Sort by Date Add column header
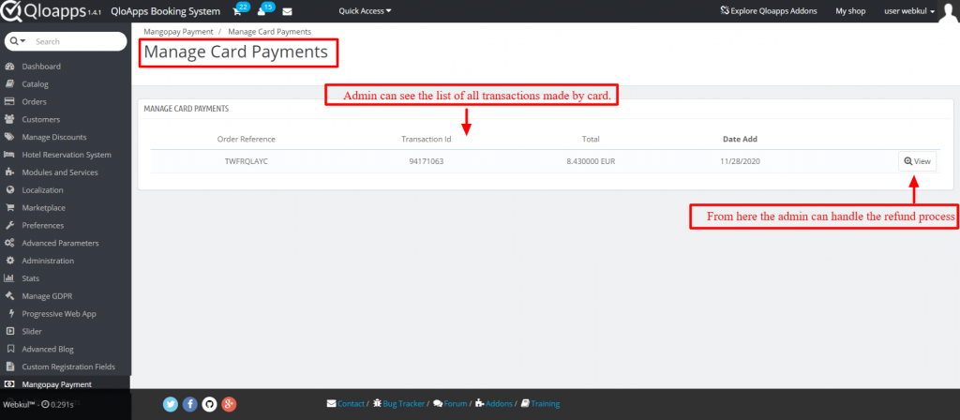960x420 pixels. [x=741, y=139]
